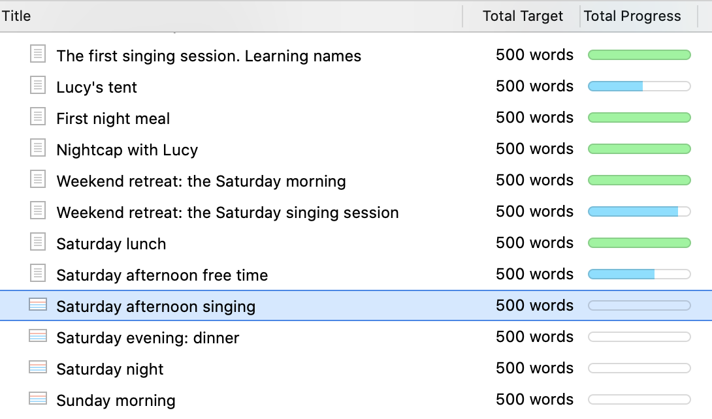The height and width of the screenshot is (419, 712).
Task: Click the index card icon for Saturday afternoon singing
Action: point(38,305)
